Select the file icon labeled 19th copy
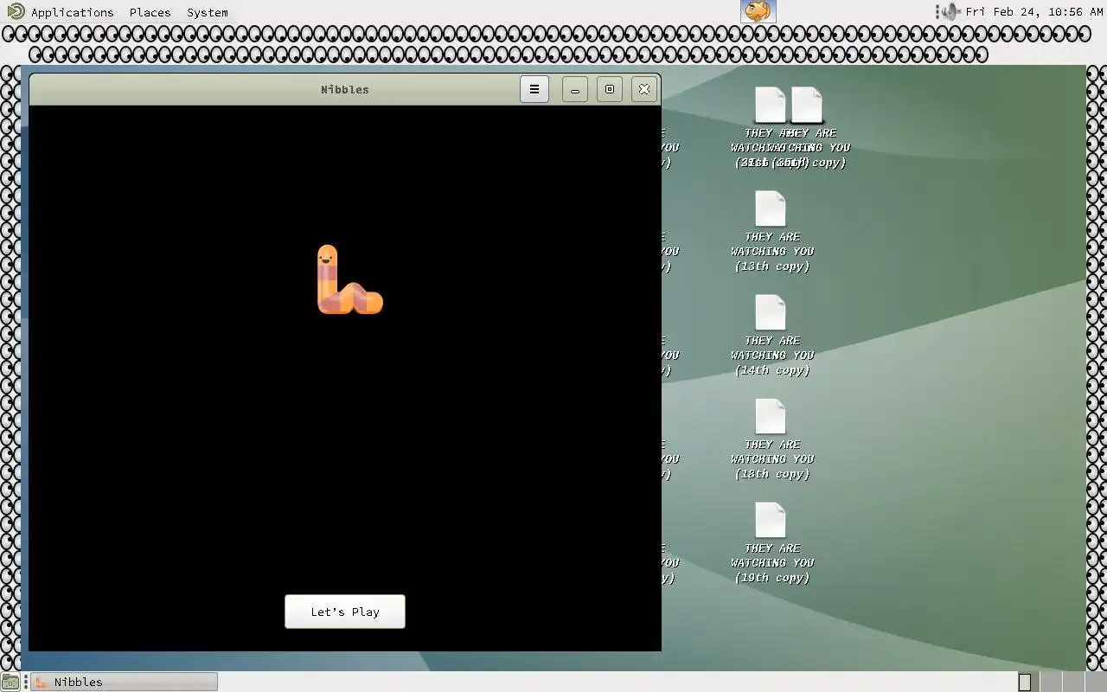Viewport: 1107px width, 692px height. 771,521
